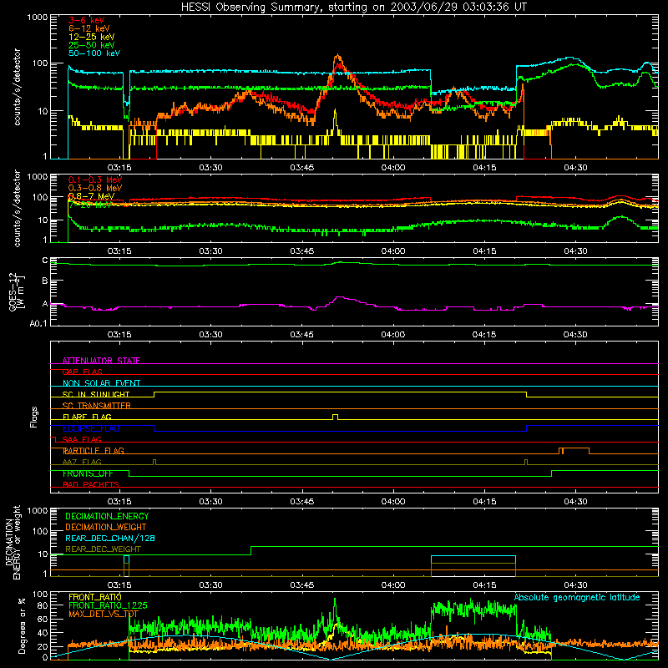Click the 6-12 keV peak near 03:50
Screen dimensions: 668x668
click(x=338, y=56)
